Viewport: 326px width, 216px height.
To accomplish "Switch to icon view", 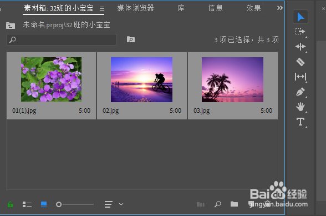I will coord(44,204).
